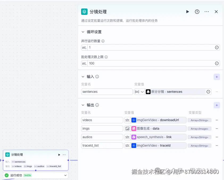
Task: Click the right output port of 分镜处理 node
Action: click(68, 160)
